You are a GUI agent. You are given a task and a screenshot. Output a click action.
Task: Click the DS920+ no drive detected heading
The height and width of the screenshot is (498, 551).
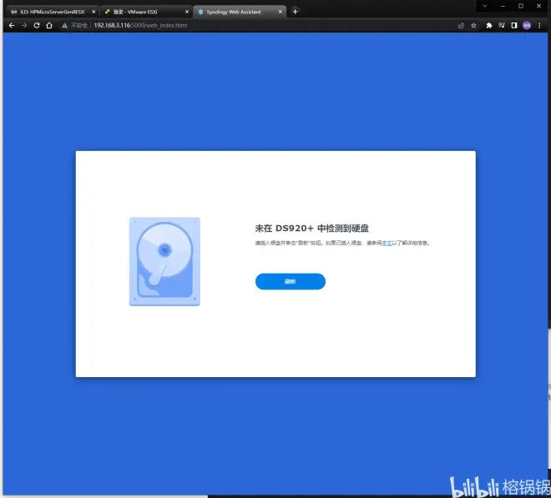pos(311,229)
